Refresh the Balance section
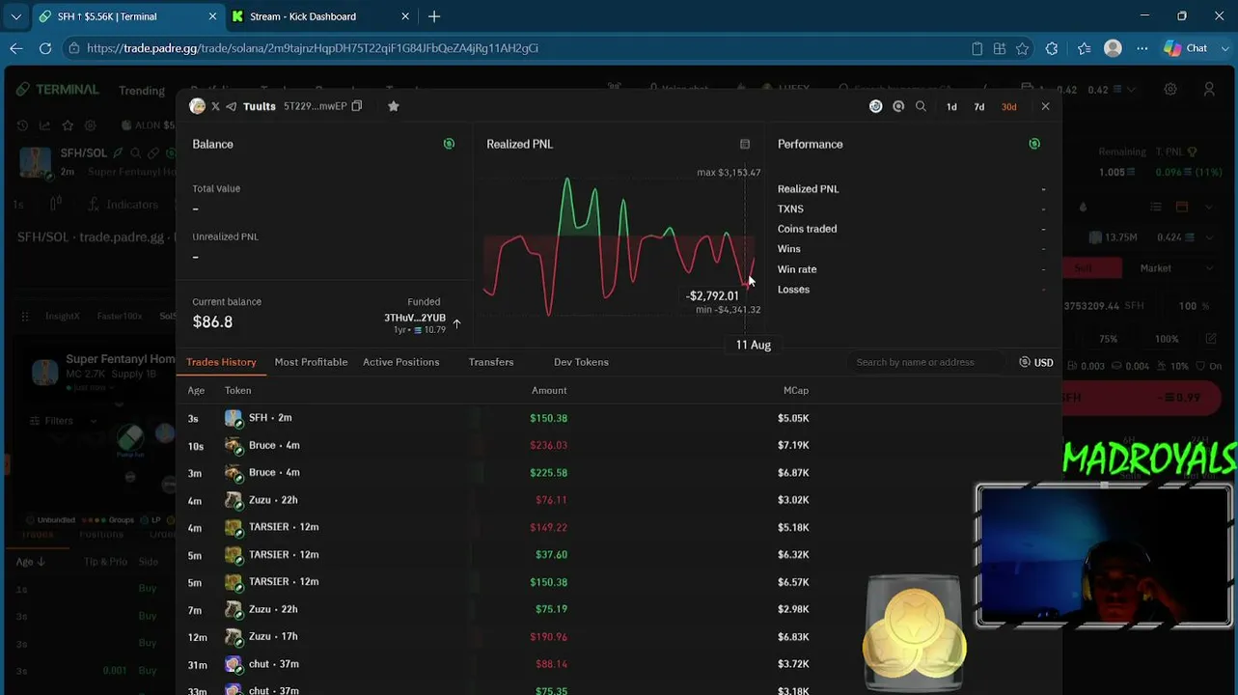The image size is (1238, 695). pyautogui.click(x=449, y=144)
